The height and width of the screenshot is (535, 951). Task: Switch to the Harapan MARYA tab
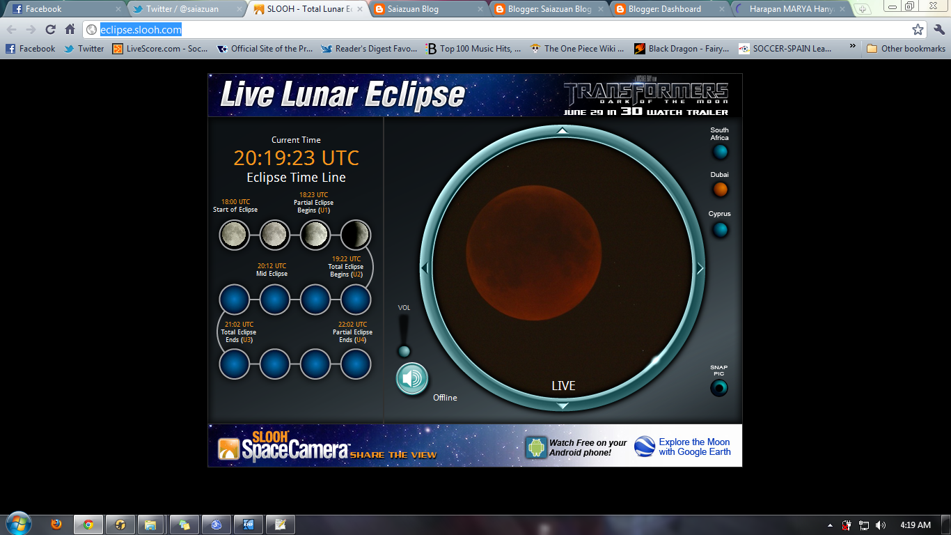(x=791, y=9)
